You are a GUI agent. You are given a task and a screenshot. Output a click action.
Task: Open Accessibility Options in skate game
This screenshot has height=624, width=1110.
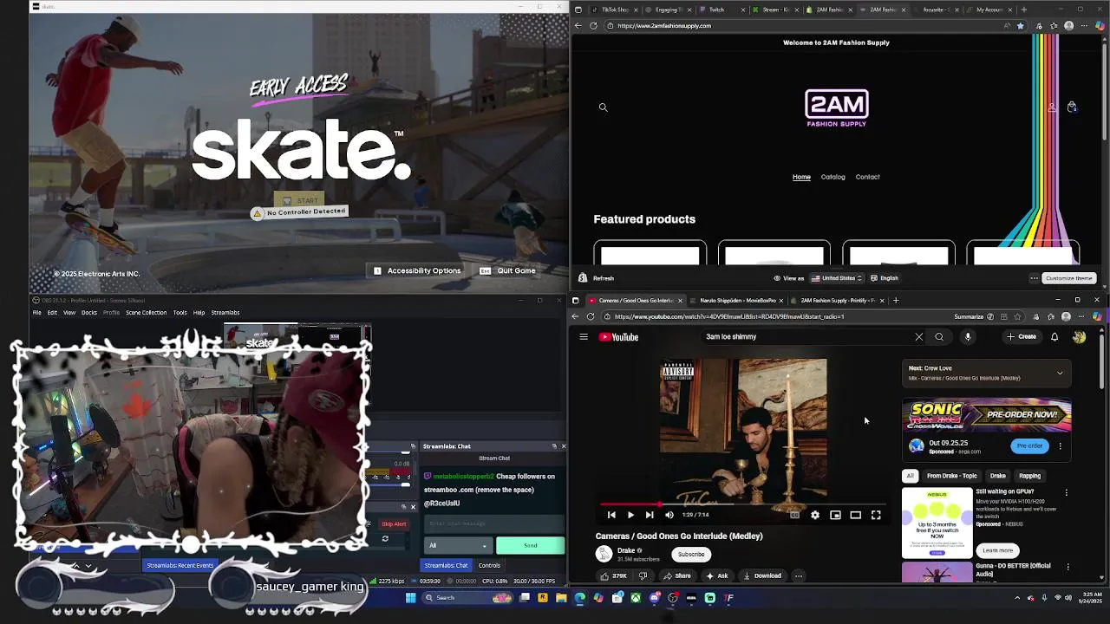coord(417,270)
